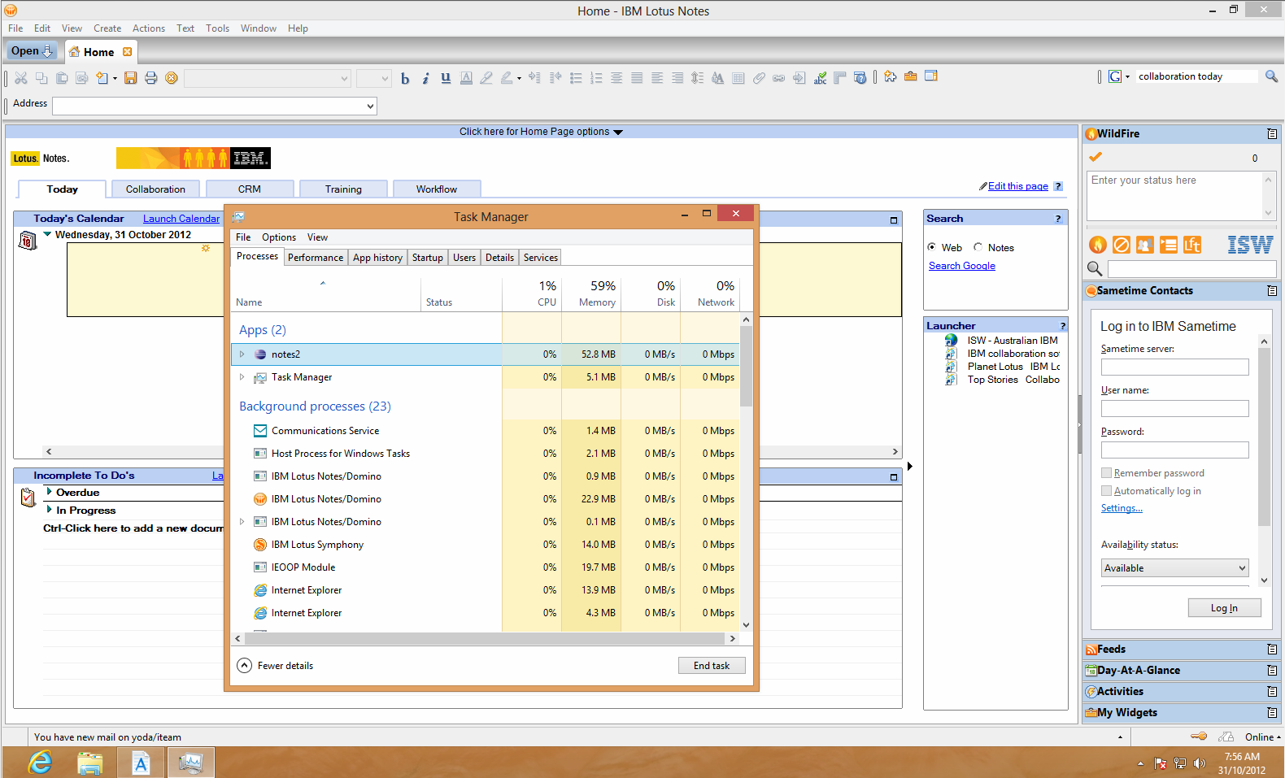This screenshot has width=1285, height=778.
Task: Click the Sametime User name field
Action: pyautogui.click(x=1174, y=409)
